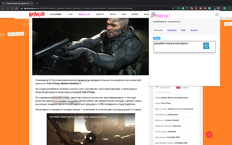Open browser home page icon
Image resolution: width=232 pixels, height=145 pixels.
(16, 8)
